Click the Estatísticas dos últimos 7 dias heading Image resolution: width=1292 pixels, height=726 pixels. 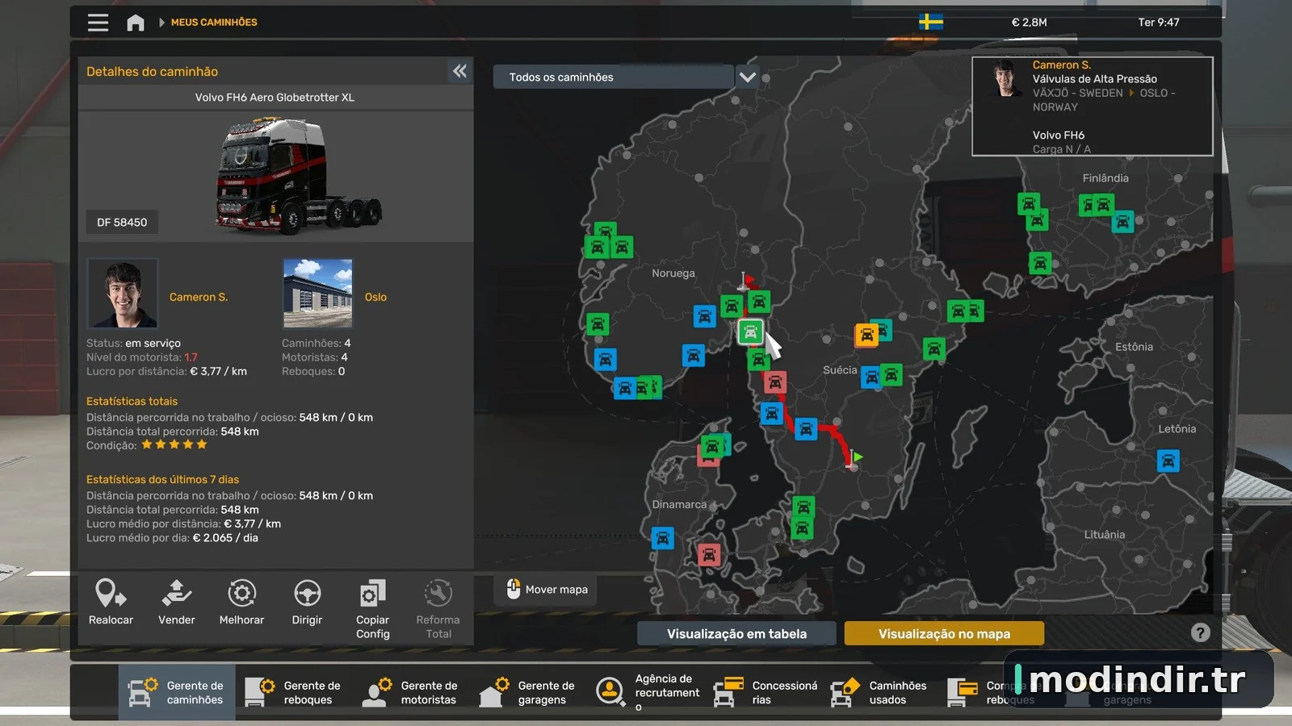click(162, 479)
